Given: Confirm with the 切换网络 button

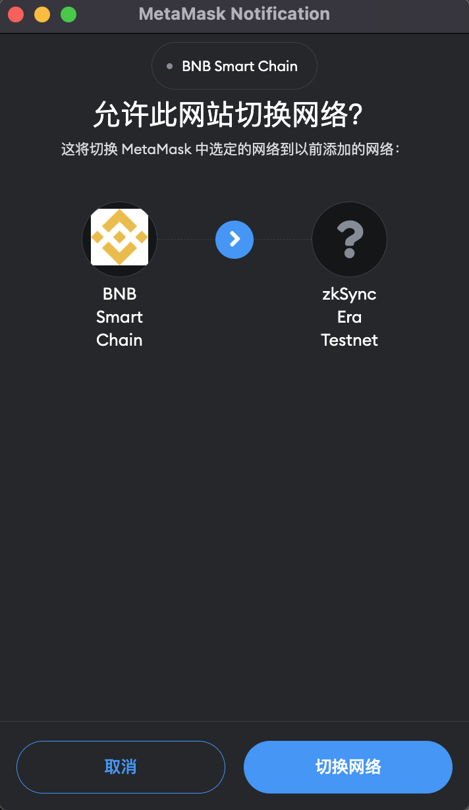Looking at the screenshot, I should point(348,767).
